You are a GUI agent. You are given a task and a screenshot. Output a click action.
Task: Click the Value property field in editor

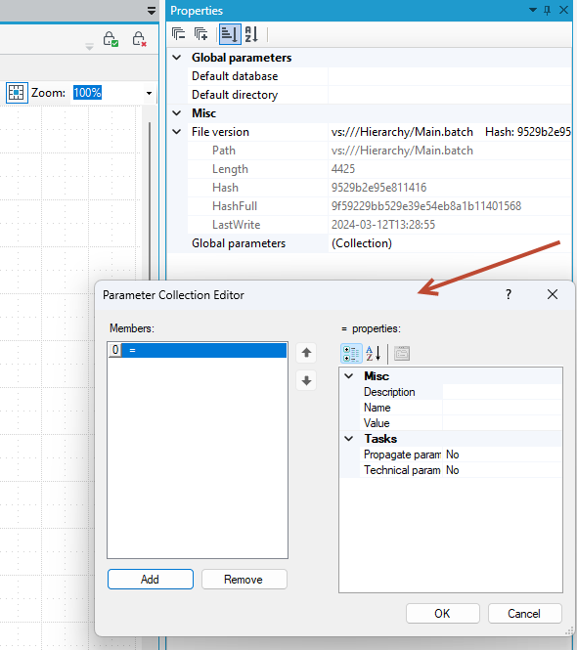coord(503,423)
